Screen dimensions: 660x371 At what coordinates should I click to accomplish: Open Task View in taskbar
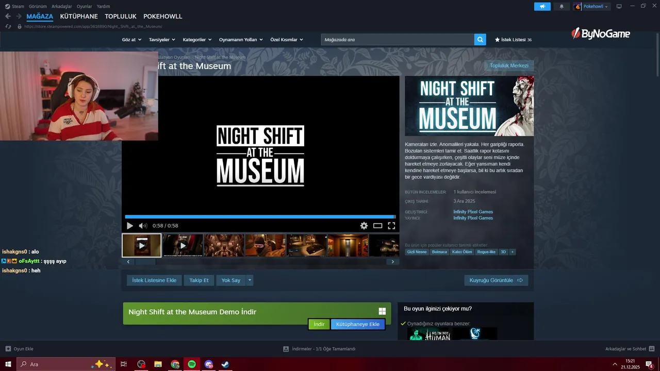[124, 364]
